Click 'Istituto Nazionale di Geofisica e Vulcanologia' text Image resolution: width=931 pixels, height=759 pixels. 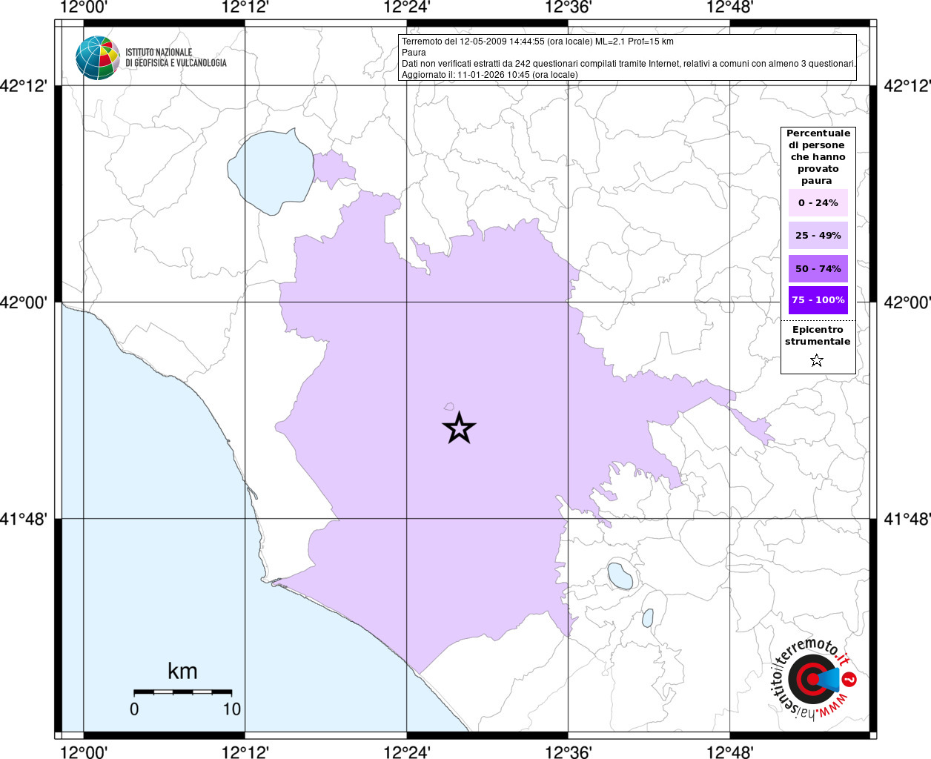176,58
